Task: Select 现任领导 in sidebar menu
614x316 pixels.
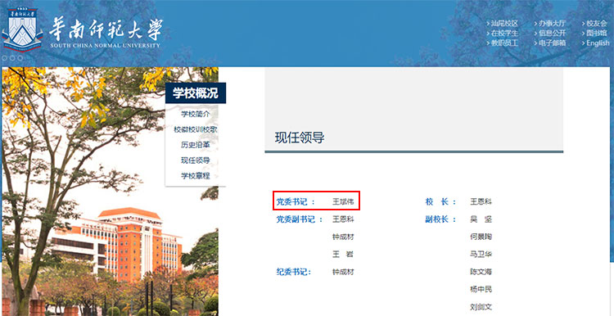Action: tap(196, 160)
